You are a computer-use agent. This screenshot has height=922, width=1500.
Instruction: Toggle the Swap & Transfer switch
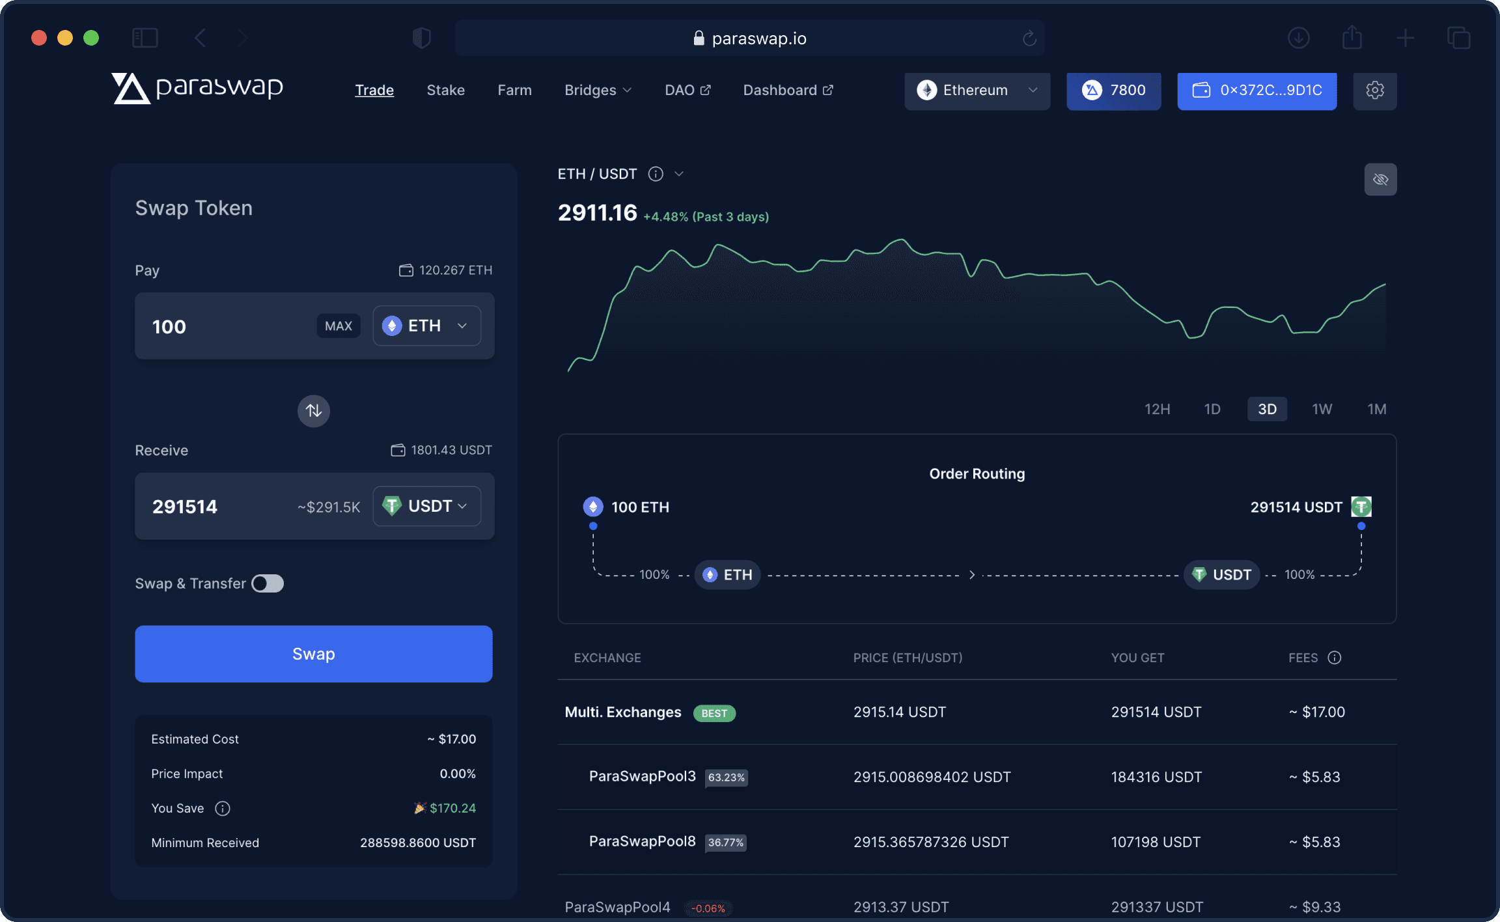pos(268,583)
